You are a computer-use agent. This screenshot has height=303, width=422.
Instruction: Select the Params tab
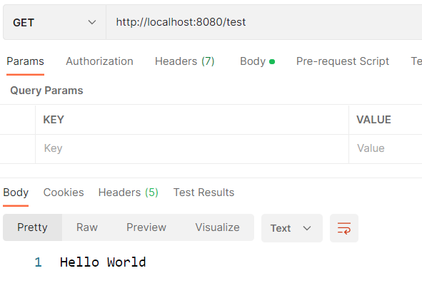pyautogui.click(x=25, y=61)
